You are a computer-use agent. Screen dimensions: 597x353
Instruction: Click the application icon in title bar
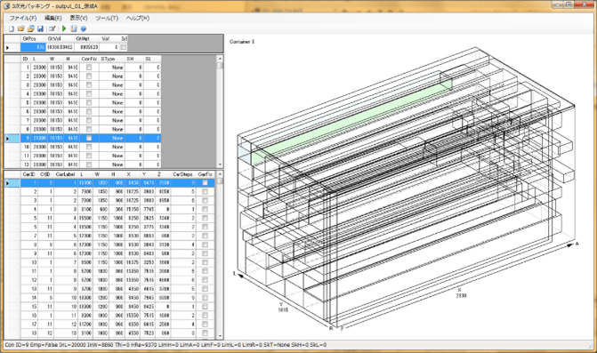point(6,5)
